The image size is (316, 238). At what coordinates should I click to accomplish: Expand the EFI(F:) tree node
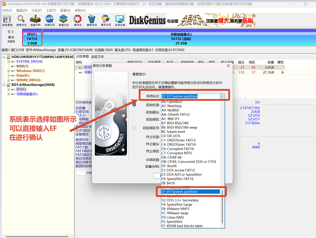(9, 89)
